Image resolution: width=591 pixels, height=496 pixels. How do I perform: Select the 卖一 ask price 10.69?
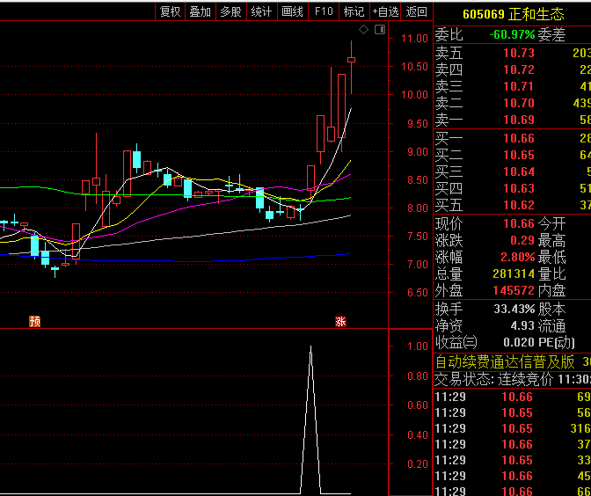point(518,120)
